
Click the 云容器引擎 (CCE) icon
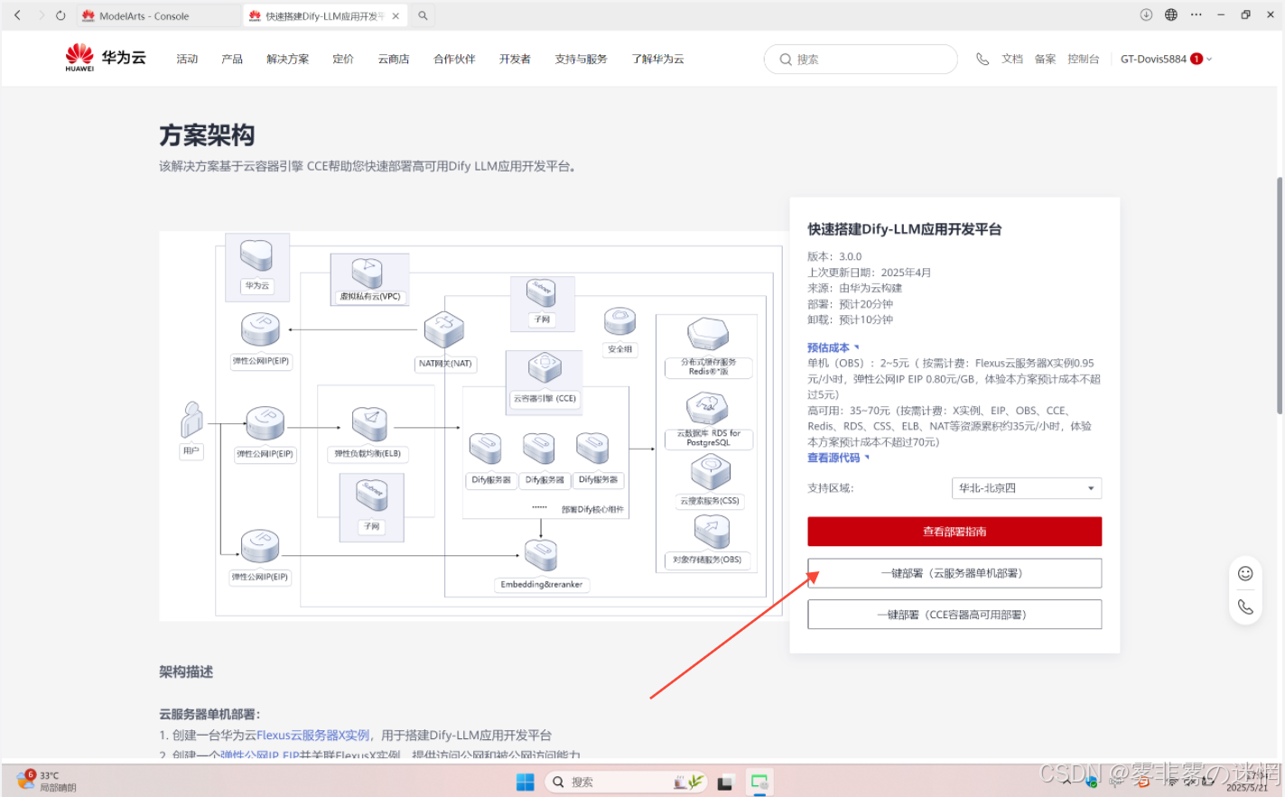tap(545, 367)
